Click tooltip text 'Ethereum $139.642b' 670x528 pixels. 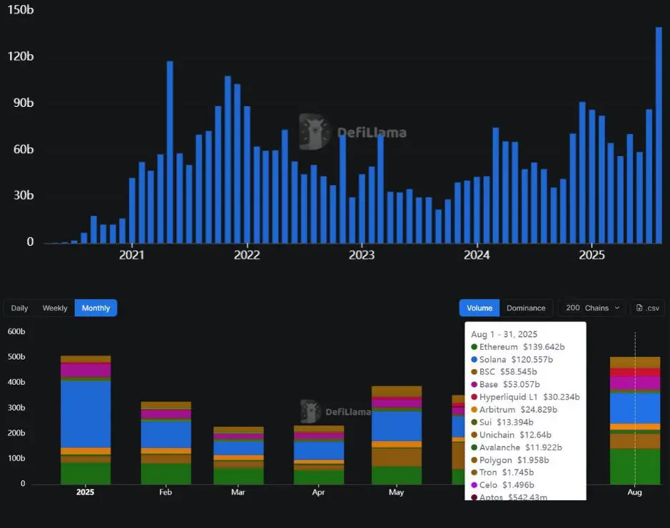click(522, 347)
